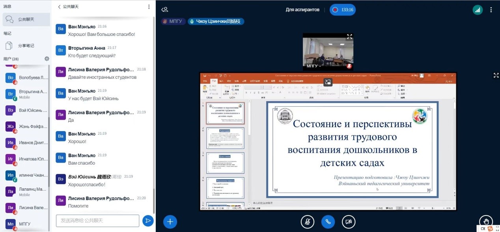Hide chat using the 公共聊天 back arrow
The height and width of the screenshot is (232, 500).
point(60,7)
